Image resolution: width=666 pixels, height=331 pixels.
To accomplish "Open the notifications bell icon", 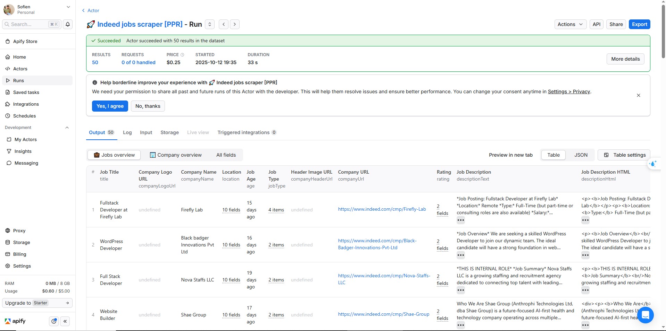I will click(x=68, y=24).
